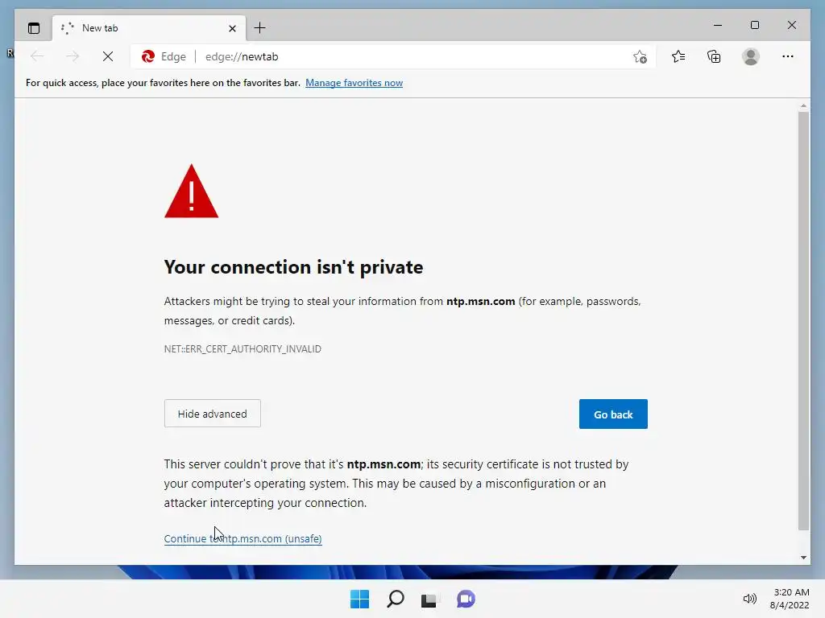Maximize the Edge window
825x618 pixels.
coord(754,25)
